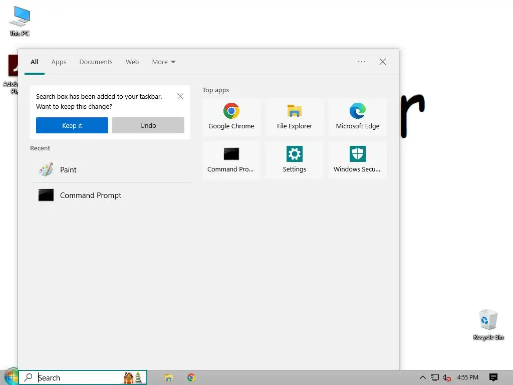Open Chrome from the taskbar
513x385 pixels.
pyautogui.click(x=191, y=377)
